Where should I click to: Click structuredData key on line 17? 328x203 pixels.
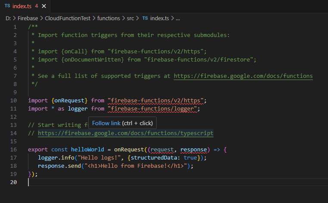pyautogui.click(x=154, y=158)
